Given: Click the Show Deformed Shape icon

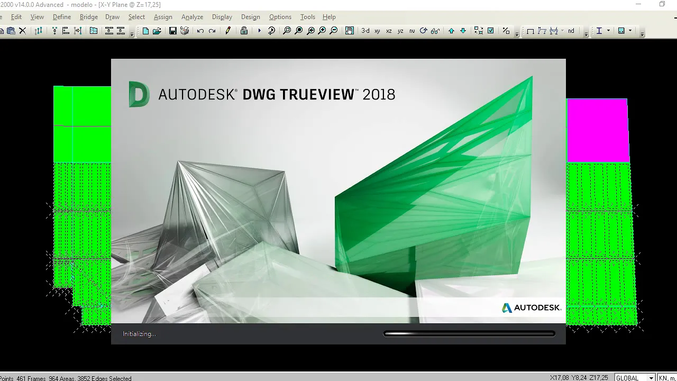Looking at the screenshot, I should [542, 31].
